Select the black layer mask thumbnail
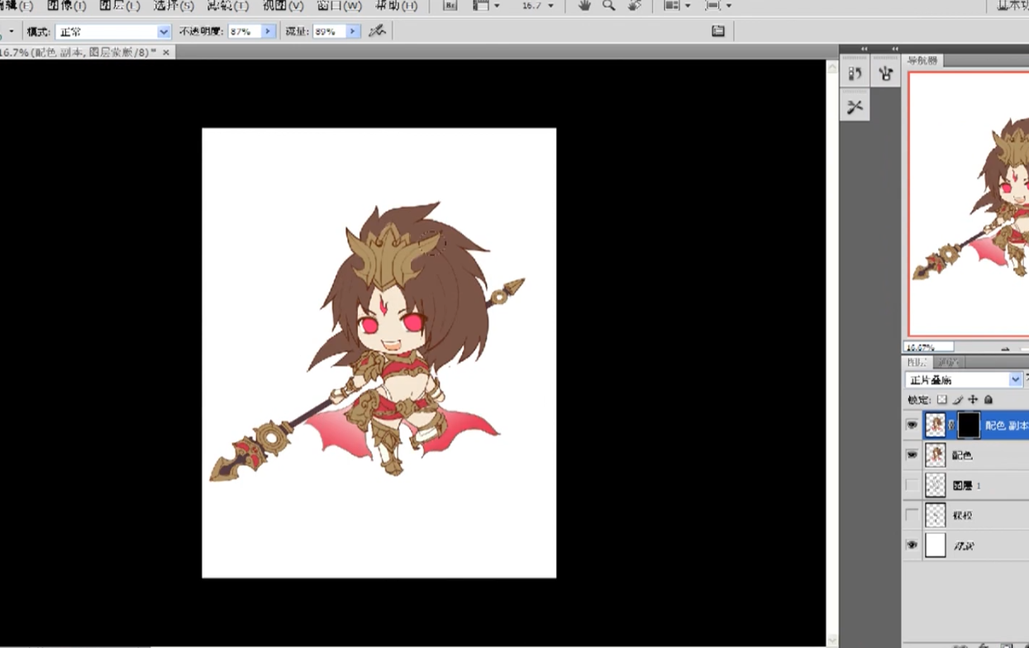Image resolution: width=1029 pixels, height=648 pixels. coord(969,425)
